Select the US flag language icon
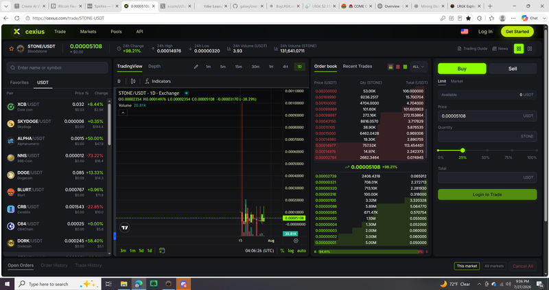Image resolution: width=549 pixels, height=290 pixels. point(465,32)
